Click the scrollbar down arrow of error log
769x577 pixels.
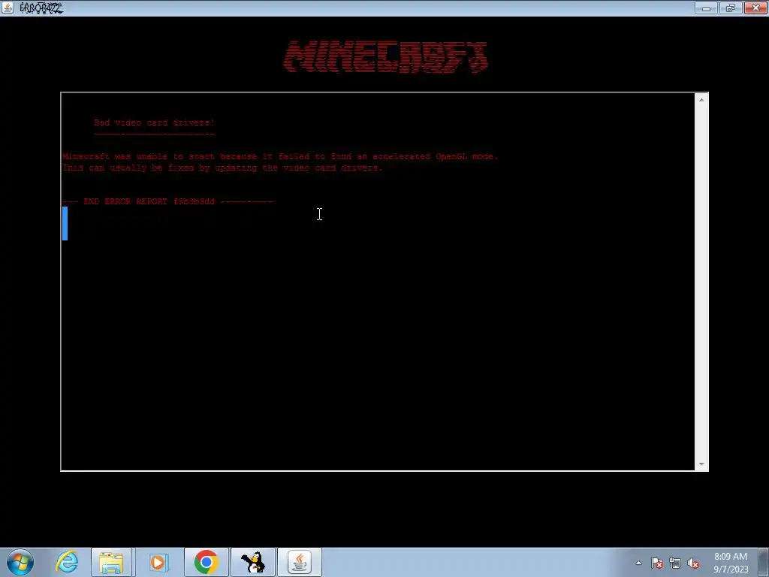[x=701, y=464]
